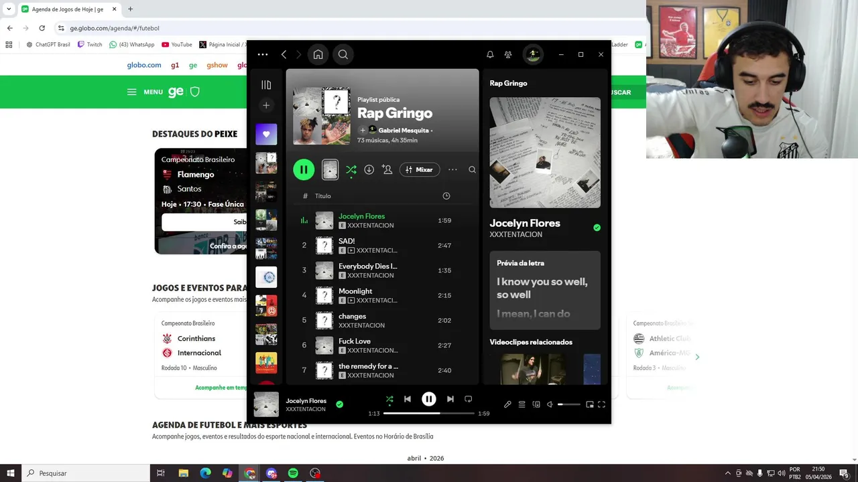Toggle playlist shuffle next to play button

(x=351, y=170)
